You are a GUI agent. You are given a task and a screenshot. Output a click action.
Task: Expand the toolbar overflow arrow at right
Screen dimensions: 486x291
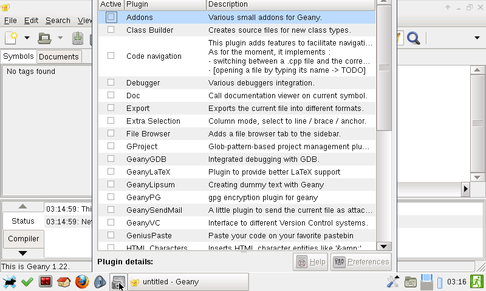click(x=477, y=38)
